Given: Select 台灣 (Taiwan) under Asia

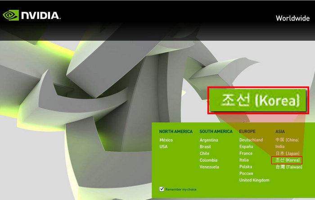Looking at the screenshot, I should (x=288, y=167).
